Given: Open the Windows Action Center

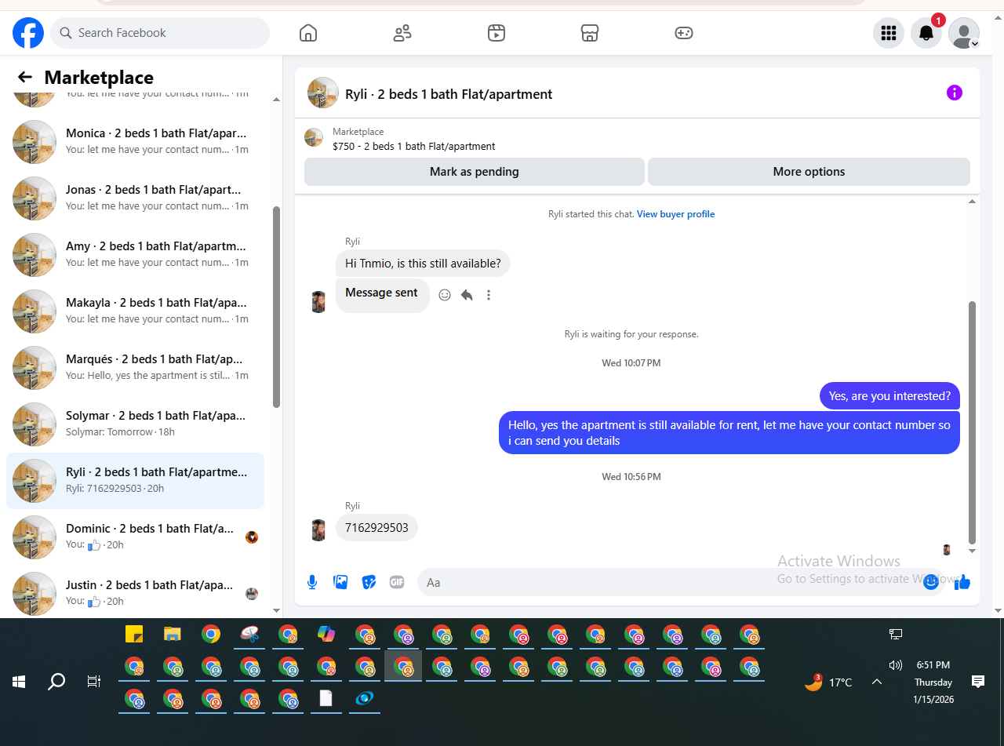Looking at the screenshot, I should [978, 682].
